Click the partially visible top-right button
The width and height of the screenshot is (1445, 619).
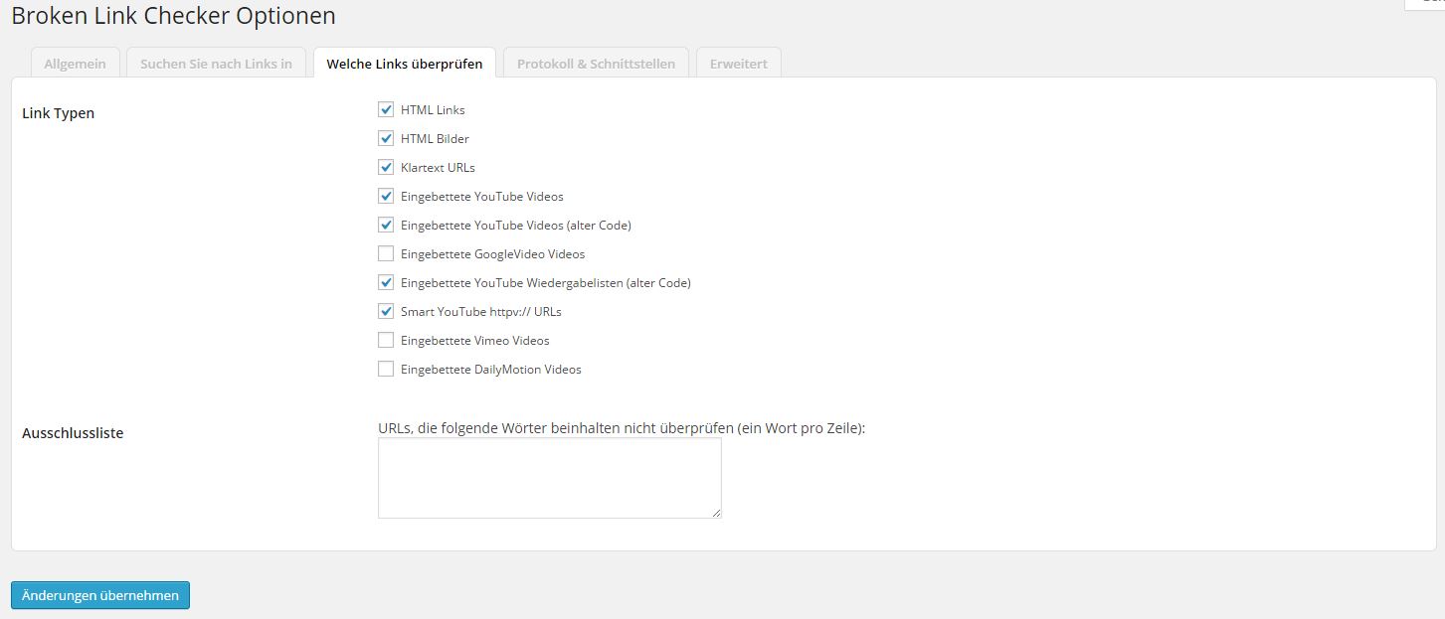coord(1425,4)
